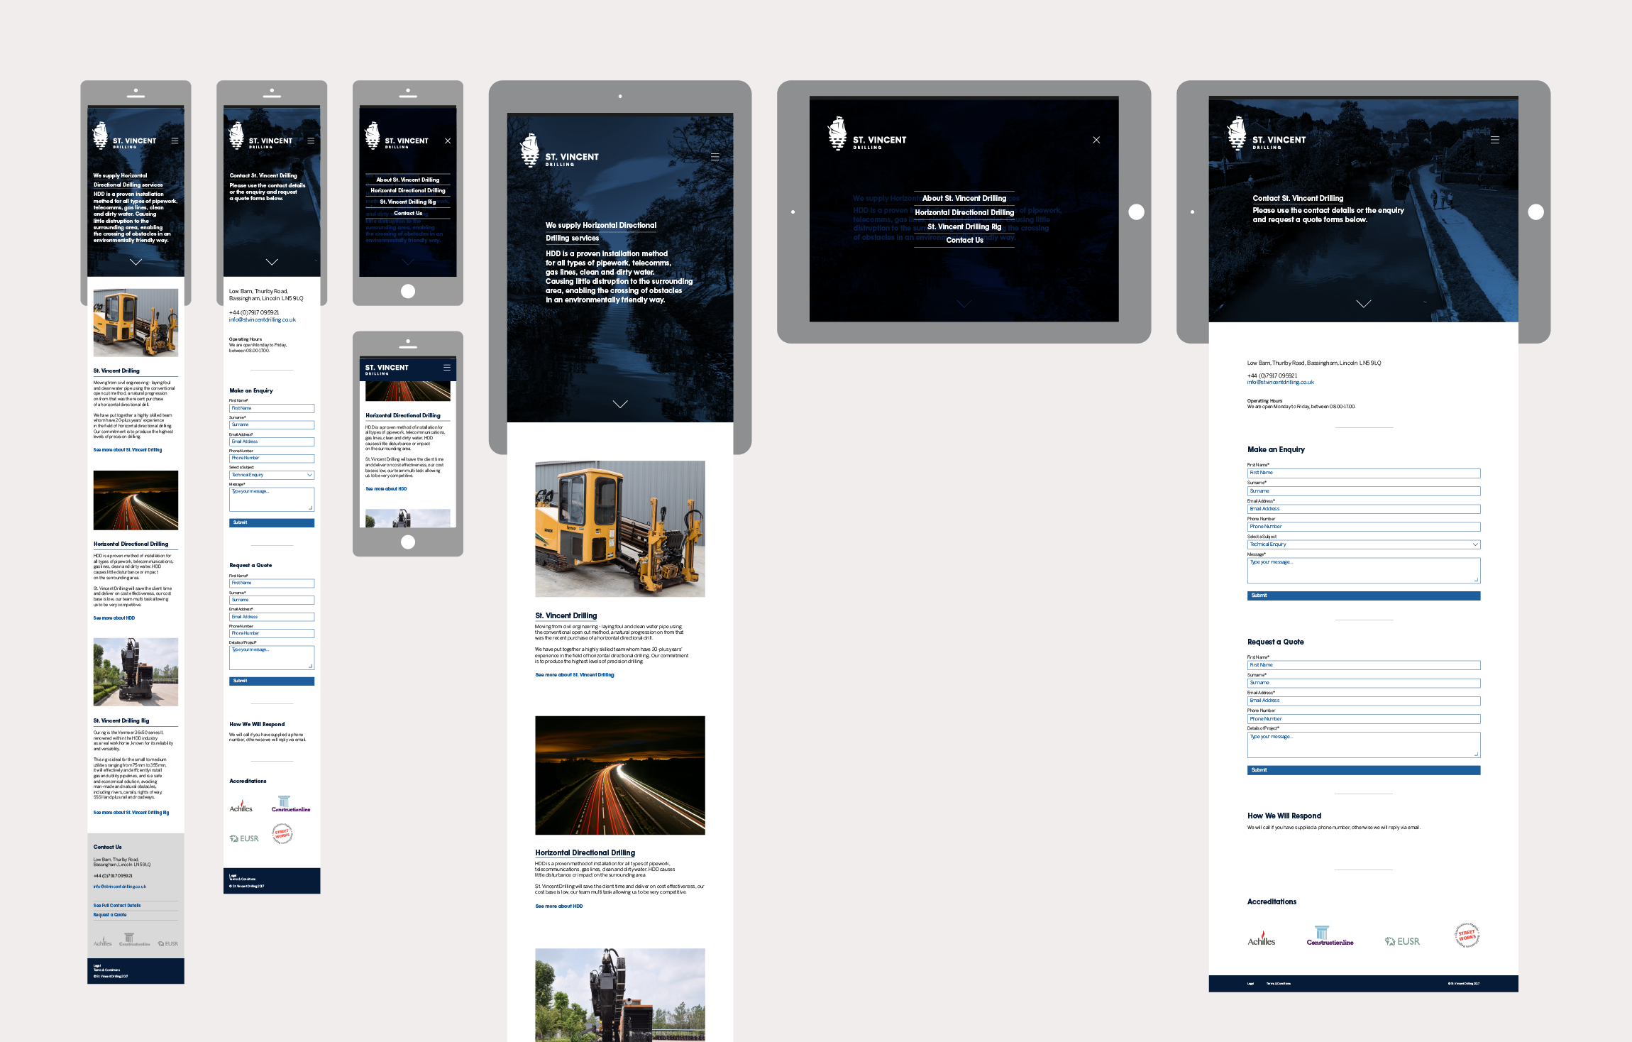
Task: Select Contact Us in phone menu
Action: click(408, 213)
